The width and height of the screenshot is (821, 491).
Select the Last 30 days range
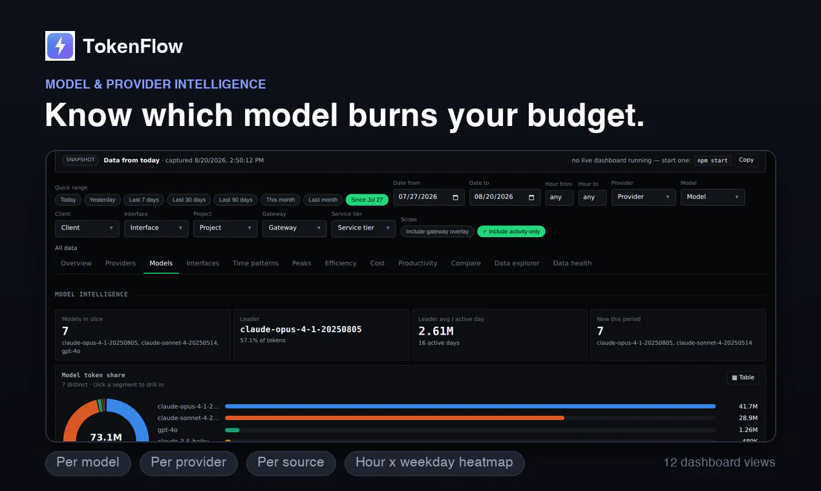(189, 200)
